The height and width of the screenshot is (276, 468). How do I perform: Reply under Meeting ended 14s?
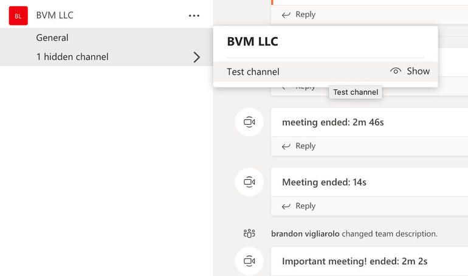tap(299, 206)
